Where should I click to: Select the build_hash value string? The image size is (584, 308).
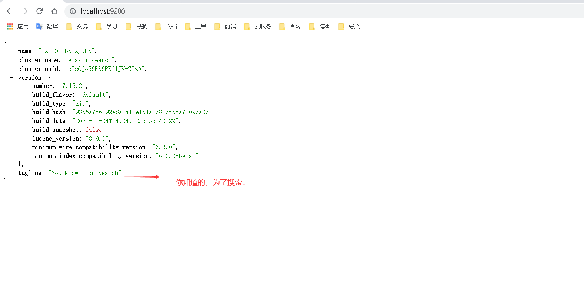tap(142, 112)
